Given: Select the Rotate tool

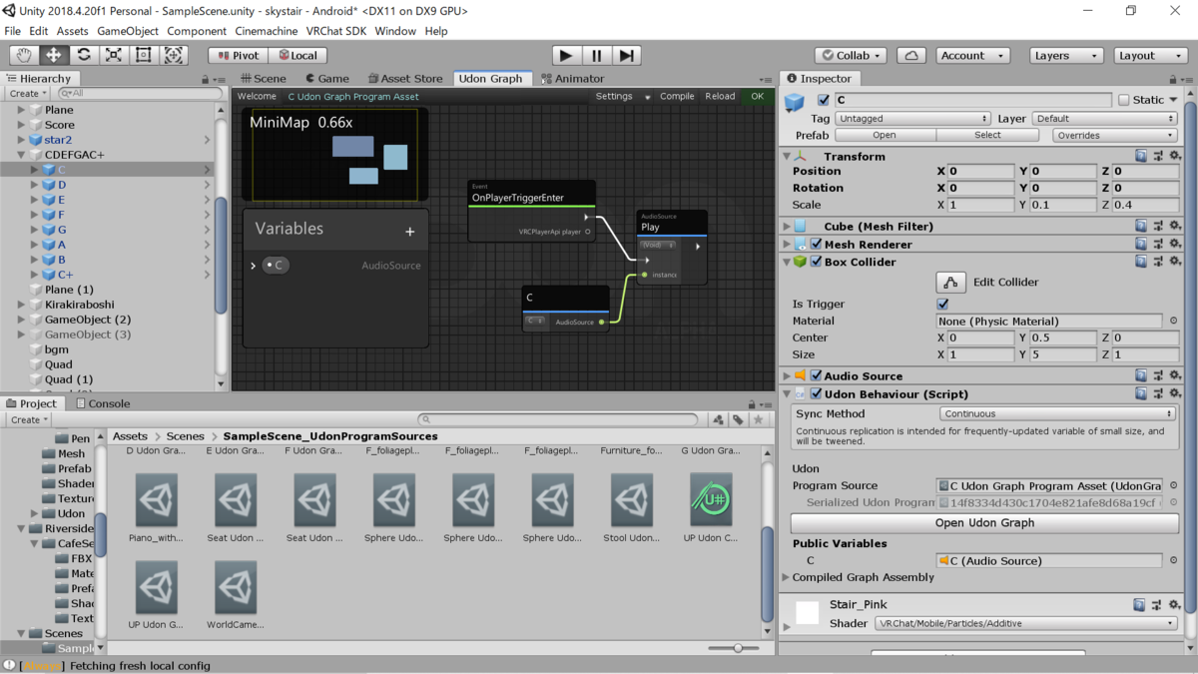Looking at the screenshot, I should click(x=84, y=56).
